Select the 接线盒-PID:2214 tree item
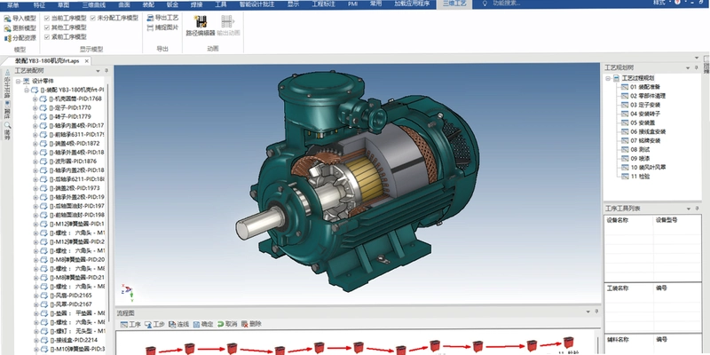This screenshot has height=355, width=710. pos(73,341)
